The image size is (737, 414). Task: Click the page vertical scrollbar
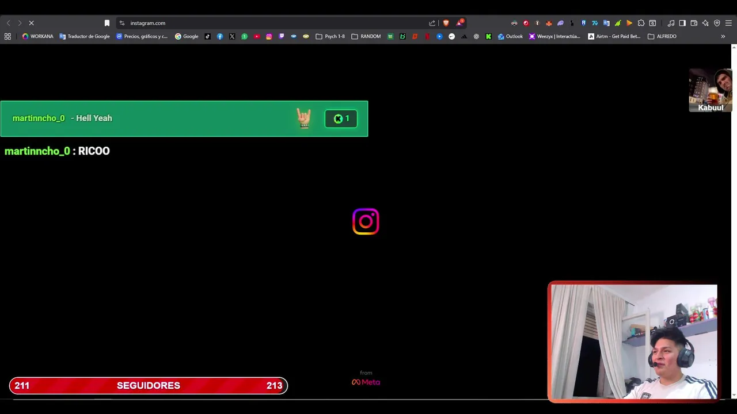click(x=734, y=221)
